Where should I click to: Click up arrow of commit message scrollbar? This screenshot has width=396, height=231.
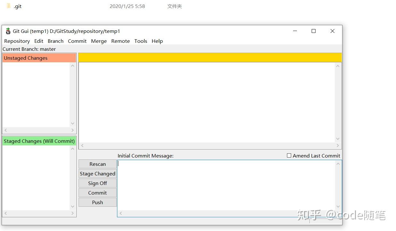338,164
